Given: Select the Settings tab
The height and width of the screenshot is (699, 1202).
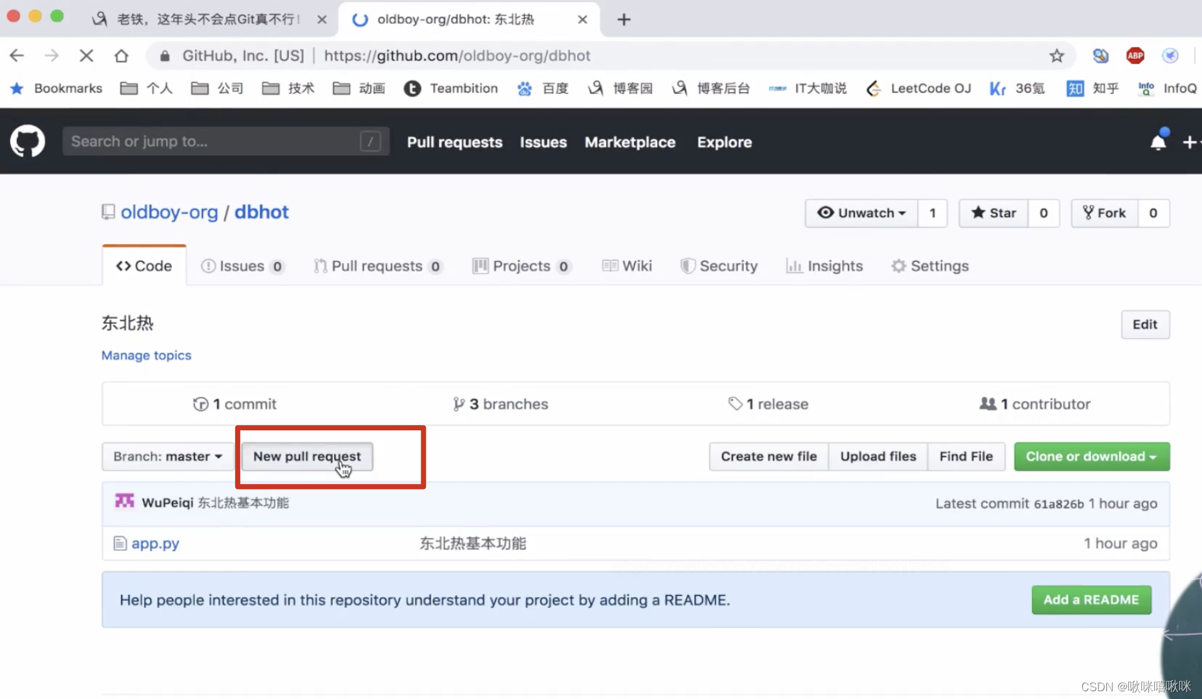Looking at the screenshot, I should pyautogui.click(x=930, y=266).
